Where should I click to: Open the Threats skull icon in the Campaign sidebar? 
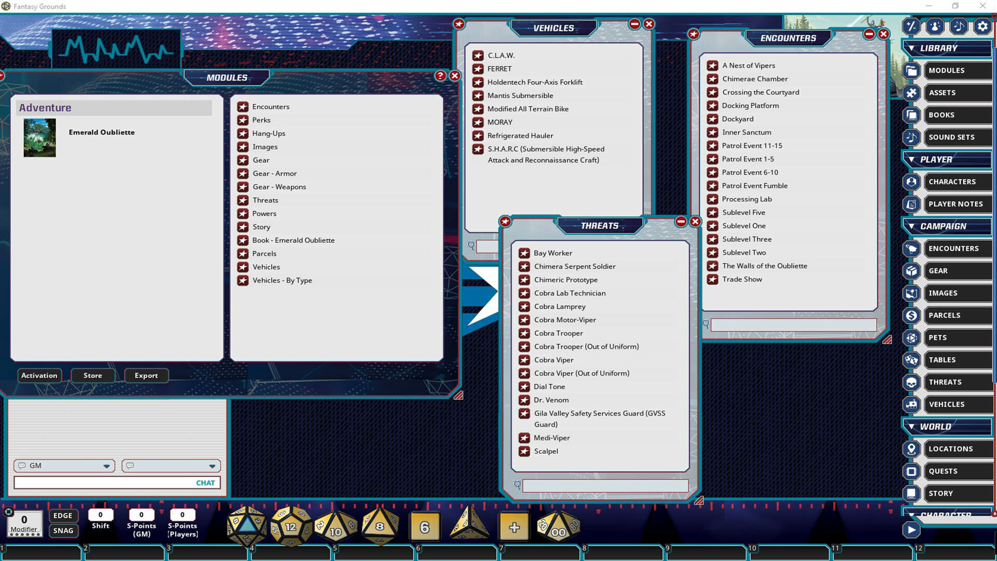[911, 382]
